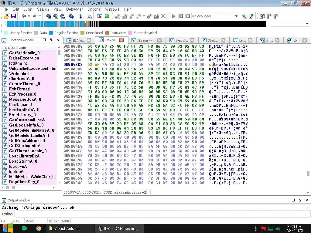Expand the forward arrow history dropdown
This screenshot has width=311, height=233.
pyautogui.click(x=40, y=16)
